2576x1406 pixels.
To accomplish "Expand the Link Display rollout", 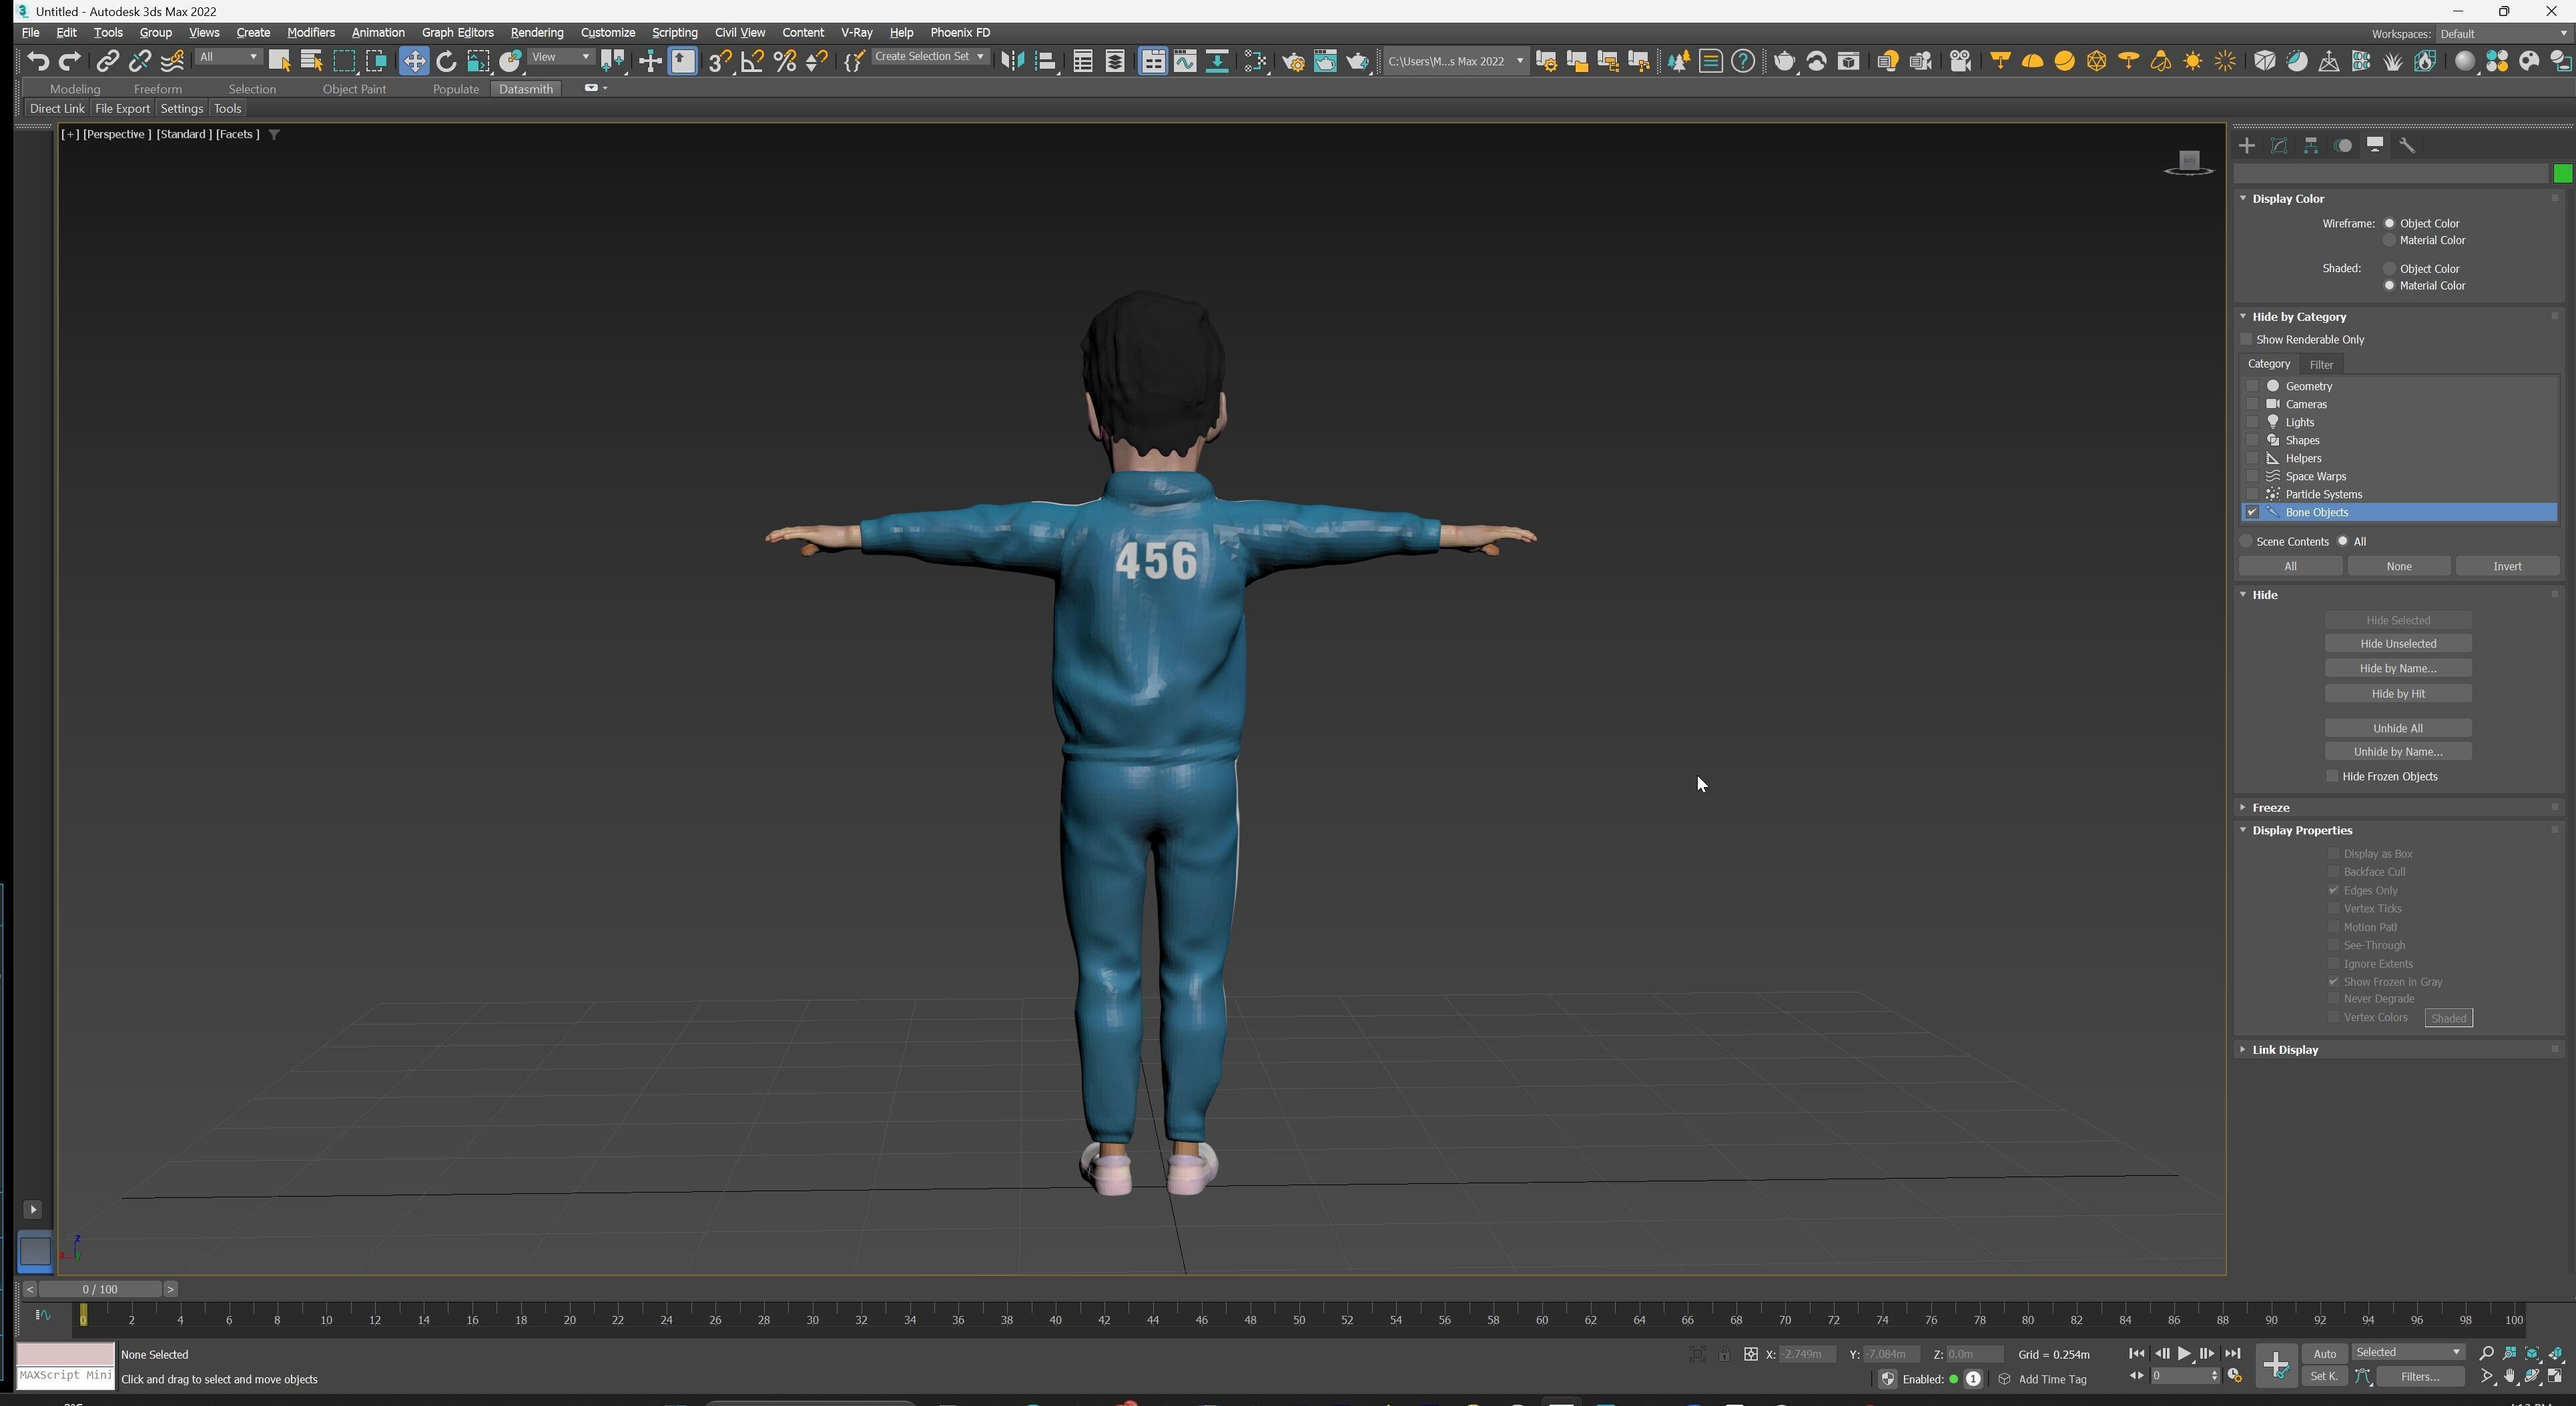I will pyautogui.click(x=2284, y=1049).
